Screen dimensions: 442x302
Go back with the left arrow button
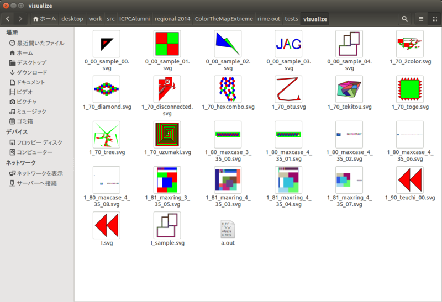(x=8, y=19)
